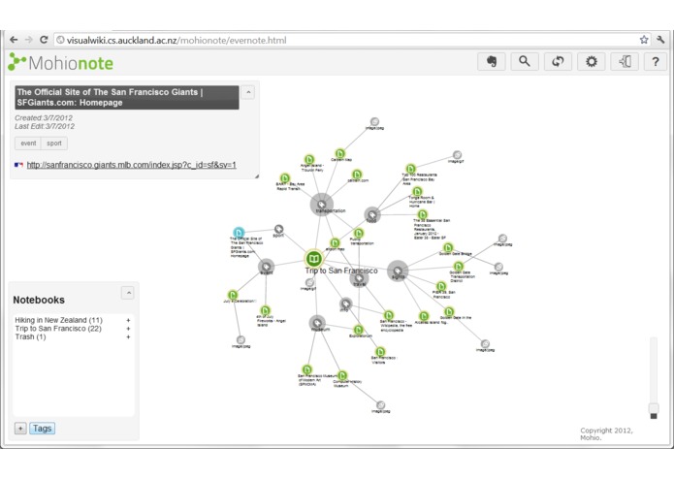Click the zoom slider handle
This screenshot has width=674, height=479.
pyautogui.click(x=654, y=407)
